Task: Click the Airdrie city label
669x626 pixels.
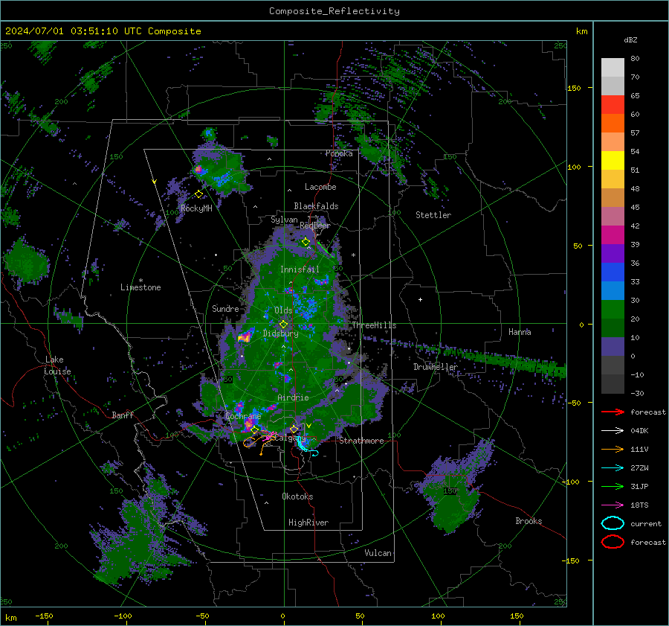Action: [293, 397]
